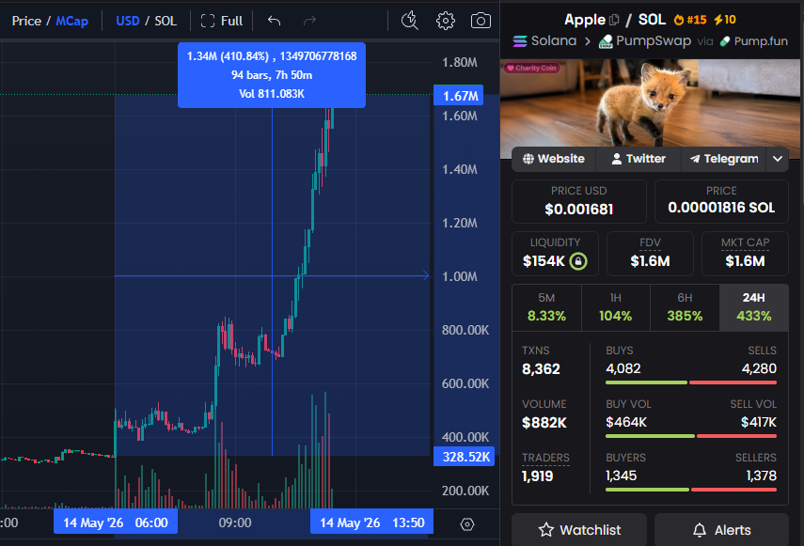This screenshot has width=804, height=546.
Task: Click the Watchlist star icon
Action: pos(546,530)
